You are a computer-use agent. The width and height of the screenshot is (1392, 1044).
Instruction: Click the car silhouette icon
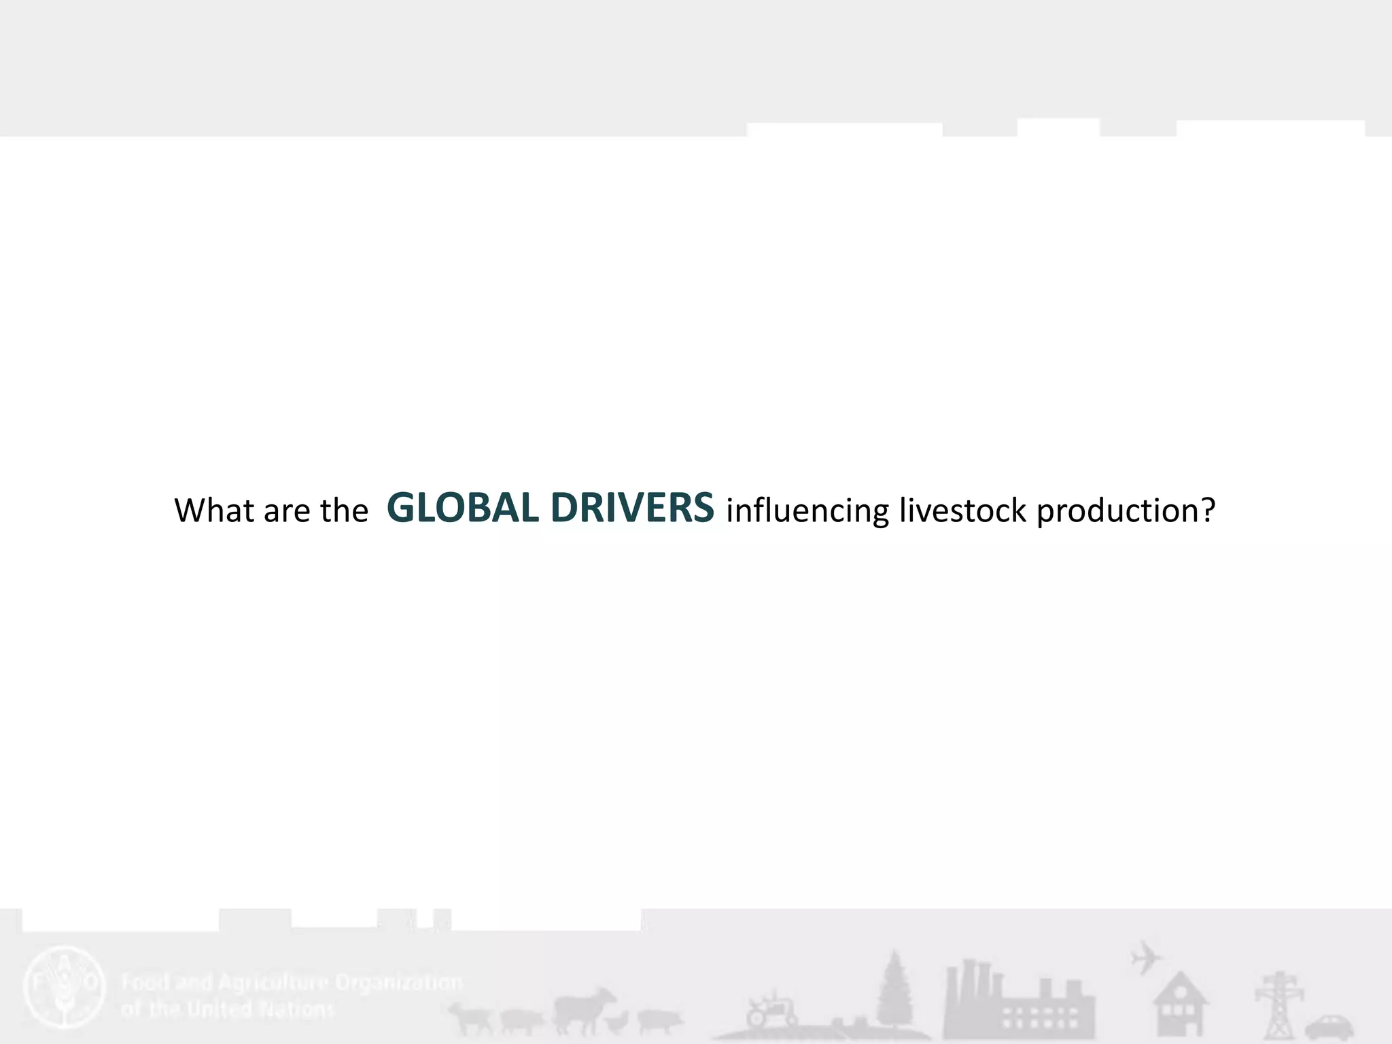(1329, 1026)
